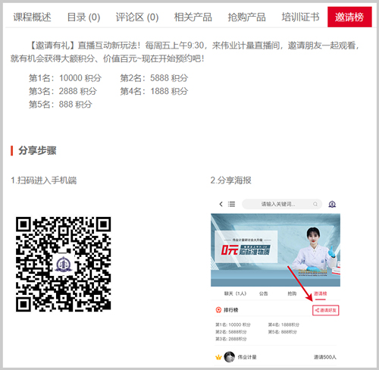The image size is (379, 370).
Task: Select the 聊天 (1人) tab in preview
Action: pyautogui.click(x=235, y=293)
